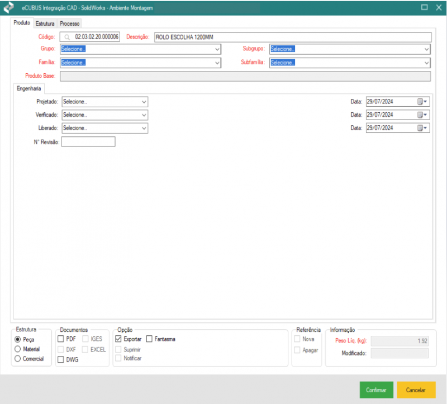The height and width of the screenshot is (404, 447).
Task: Toggle the IGES document checkbox
Action: click(85, 339)
